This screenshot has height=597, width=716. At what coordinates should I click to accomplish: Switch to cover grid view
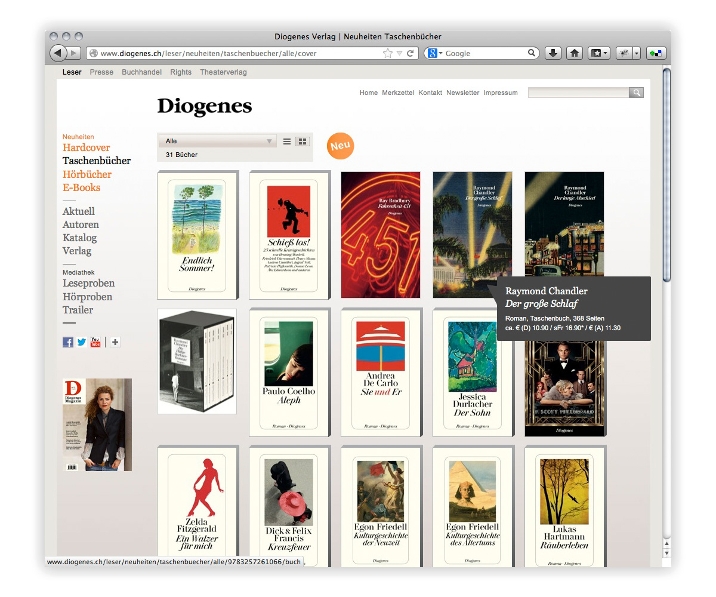(x=303, y=141)
